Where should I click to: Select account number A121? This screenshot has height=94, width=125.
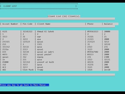(5, 32)
